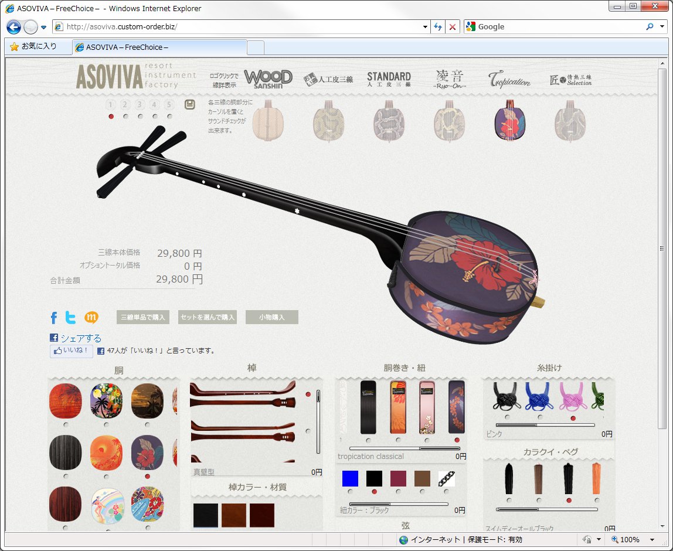Select radio under black wood grain body
This screenshot has width=673, height=551.
[66, 477]
